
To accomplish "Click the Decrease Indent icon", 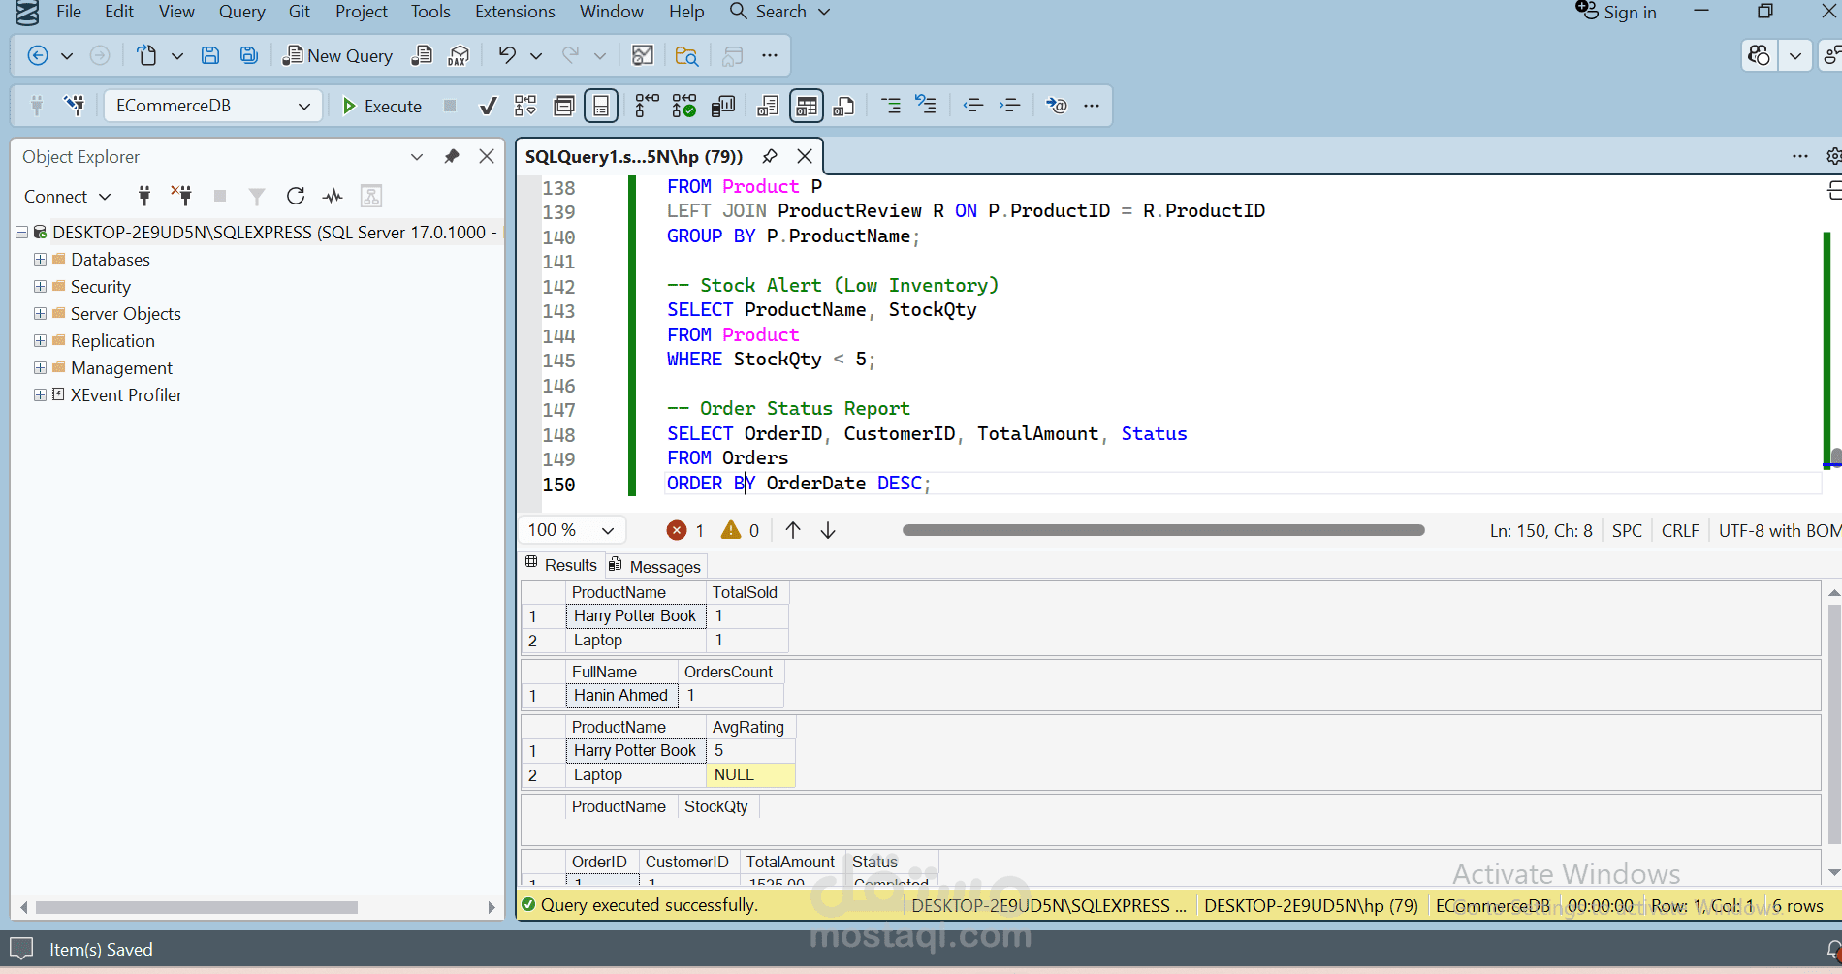I will (x=973, y=106).
